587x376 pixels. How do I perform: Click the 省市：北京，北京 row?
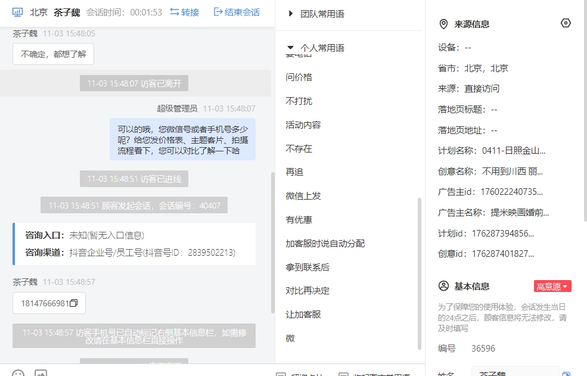tap(473, 68)
